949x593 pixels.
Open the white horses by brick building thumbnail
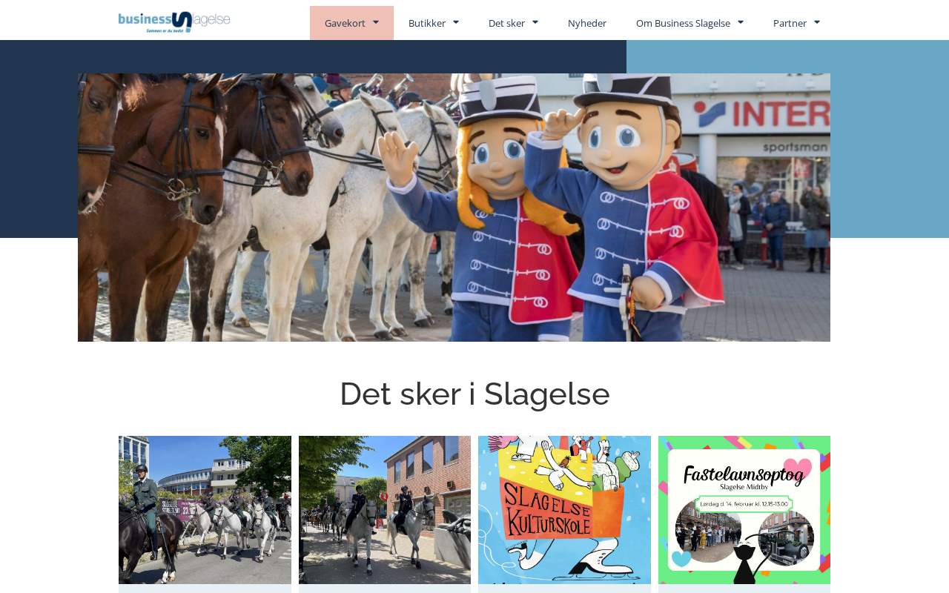385,510
